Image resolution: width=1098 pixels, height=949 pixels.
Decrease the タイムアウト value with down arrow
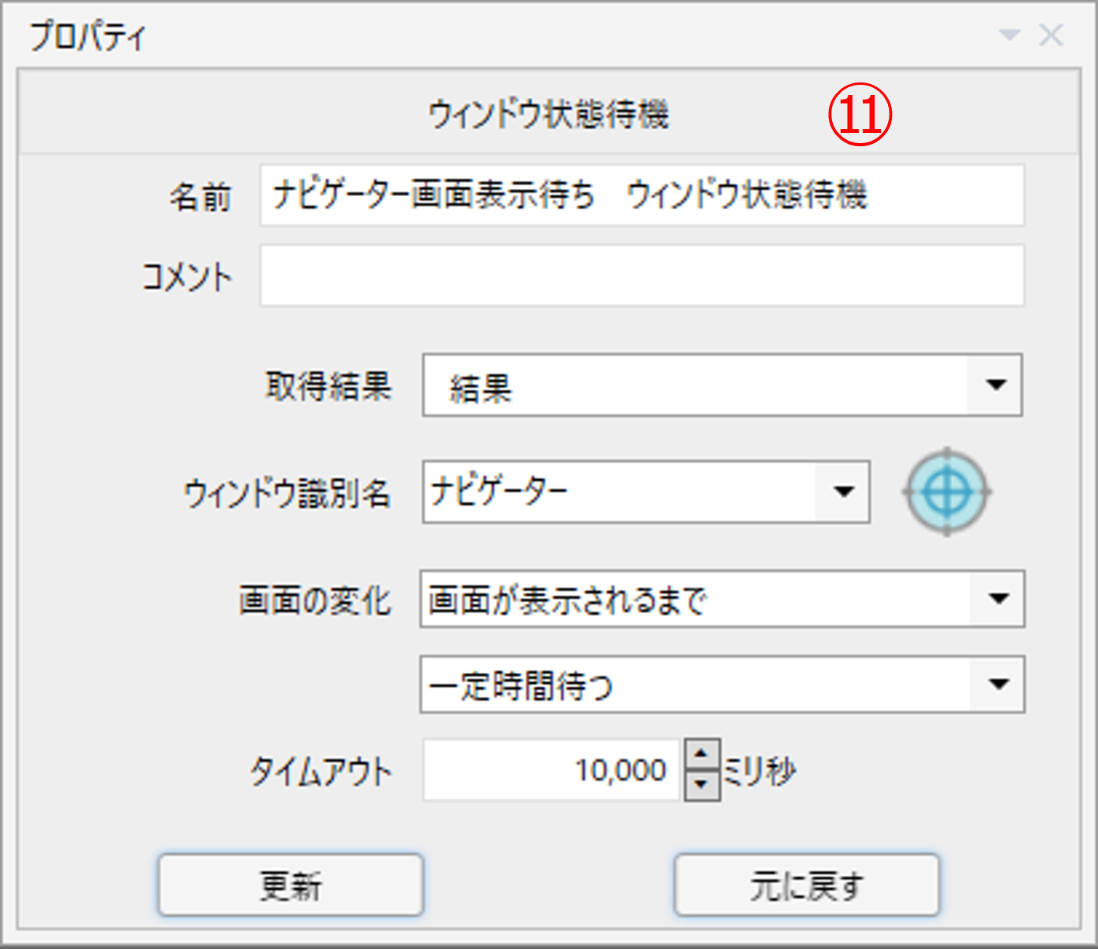click(702, 785)
